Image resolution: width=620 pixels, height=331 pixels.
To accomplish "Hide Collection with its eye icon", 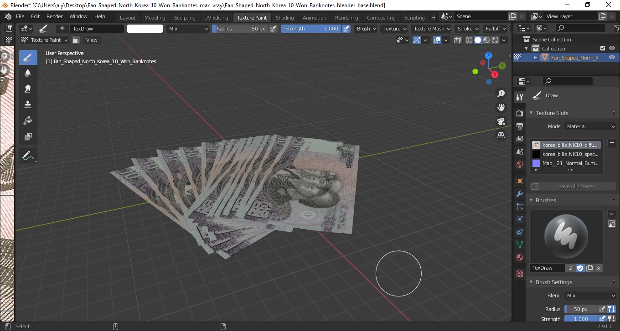I will 612,48.
